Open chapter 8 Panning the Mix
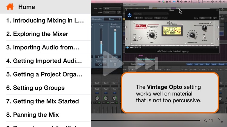Viewport: 227px width, 127px height. pyautogui.click(x=45, y=115)
